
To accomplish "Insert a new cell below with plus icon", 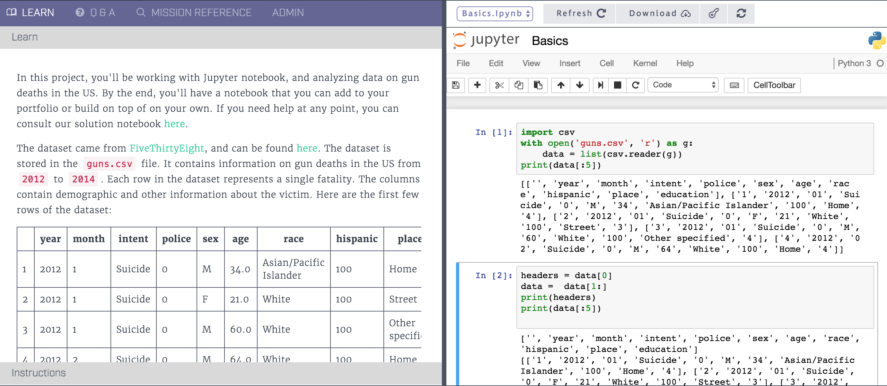I will click(x=477, y=85).
